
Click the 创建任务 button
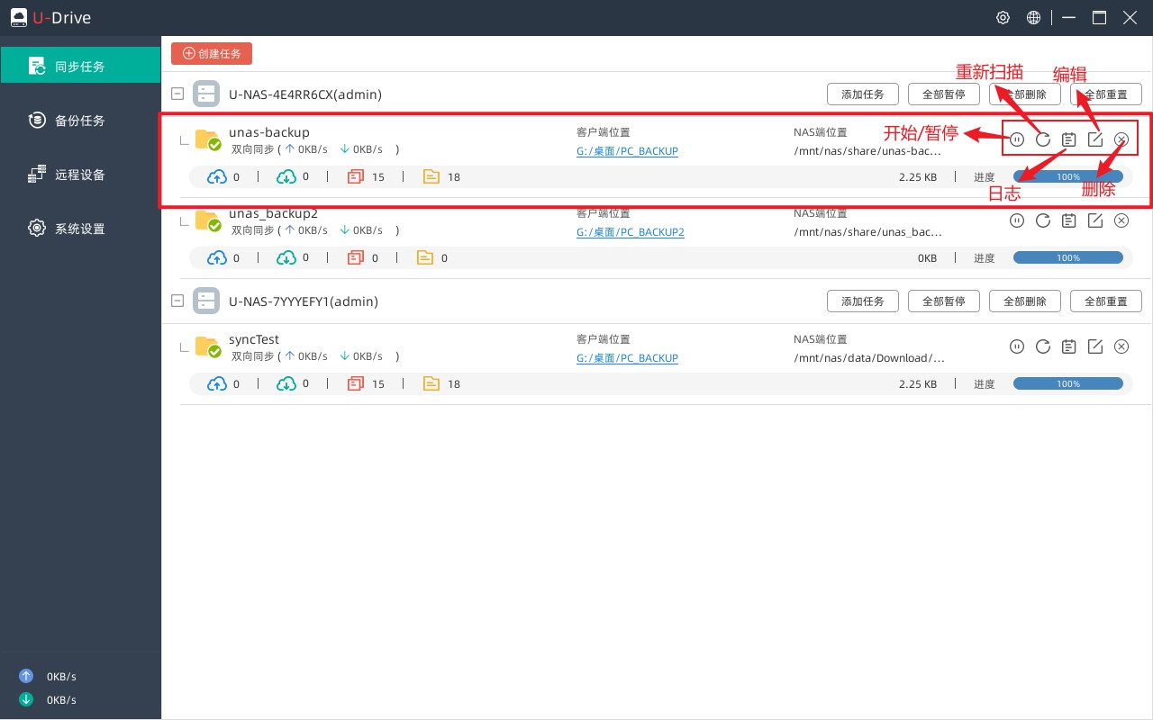click(212, 53)
